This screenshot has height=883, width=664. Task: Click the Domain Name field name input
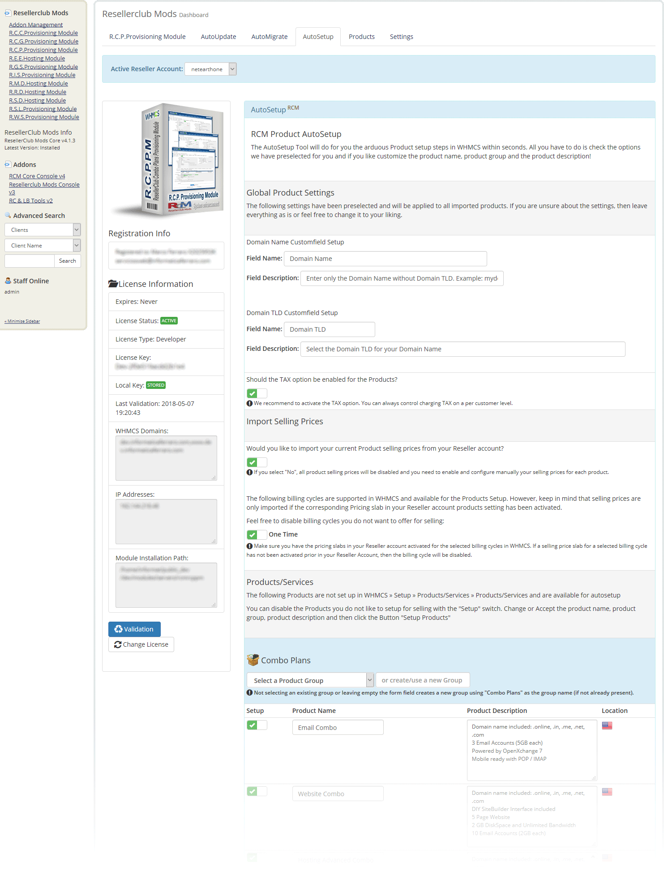(386, 259)
